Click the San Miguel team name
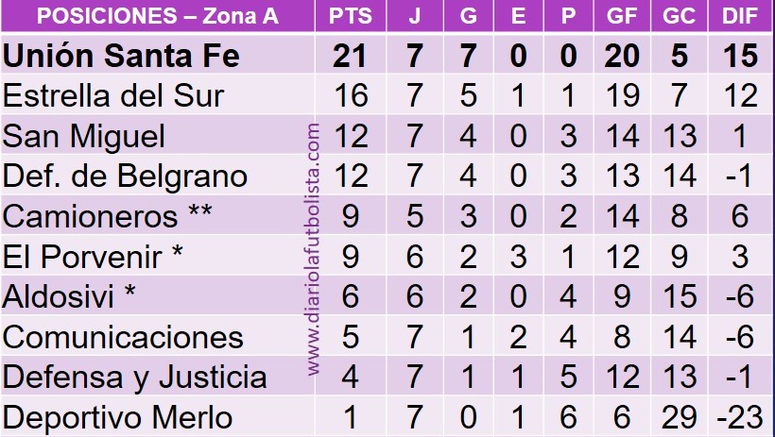Screen dimensions: 775x437 coord(83,136)
